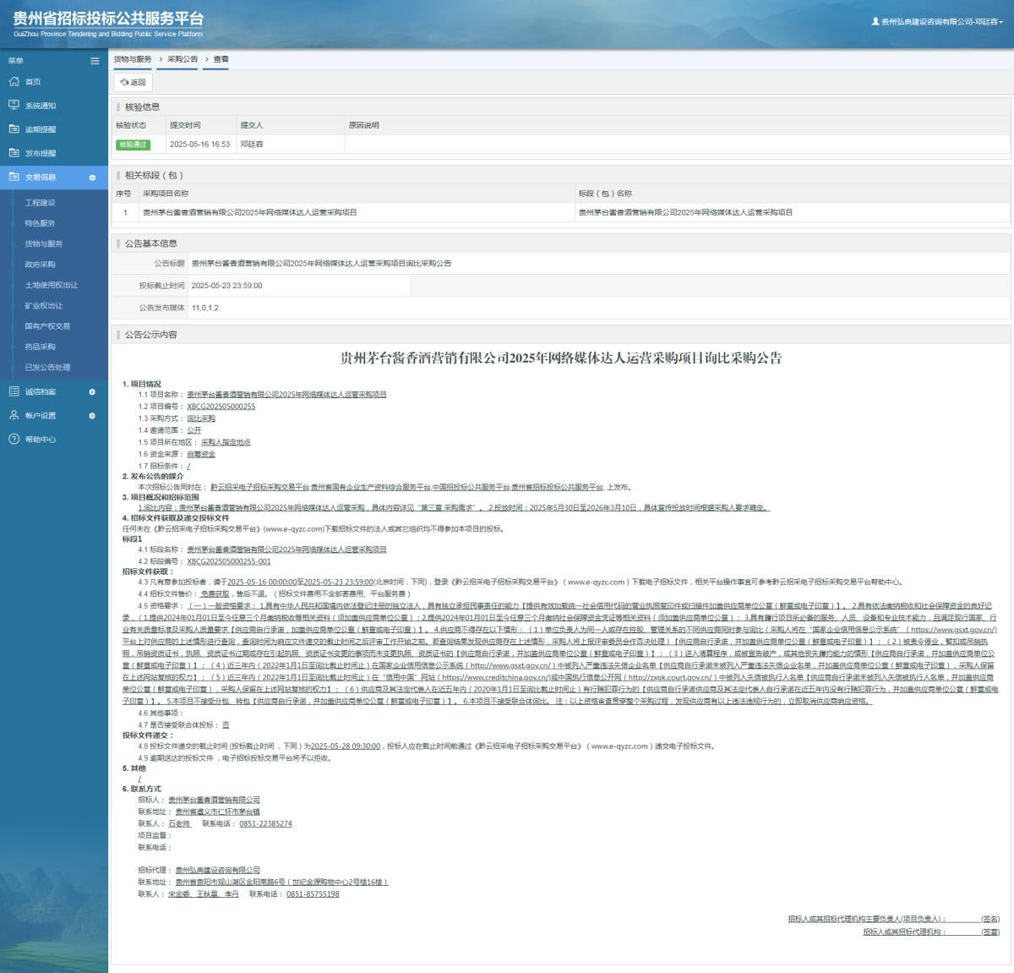Click the 诚信档案 list icon
1014x973 pixels.
(14, 391)
